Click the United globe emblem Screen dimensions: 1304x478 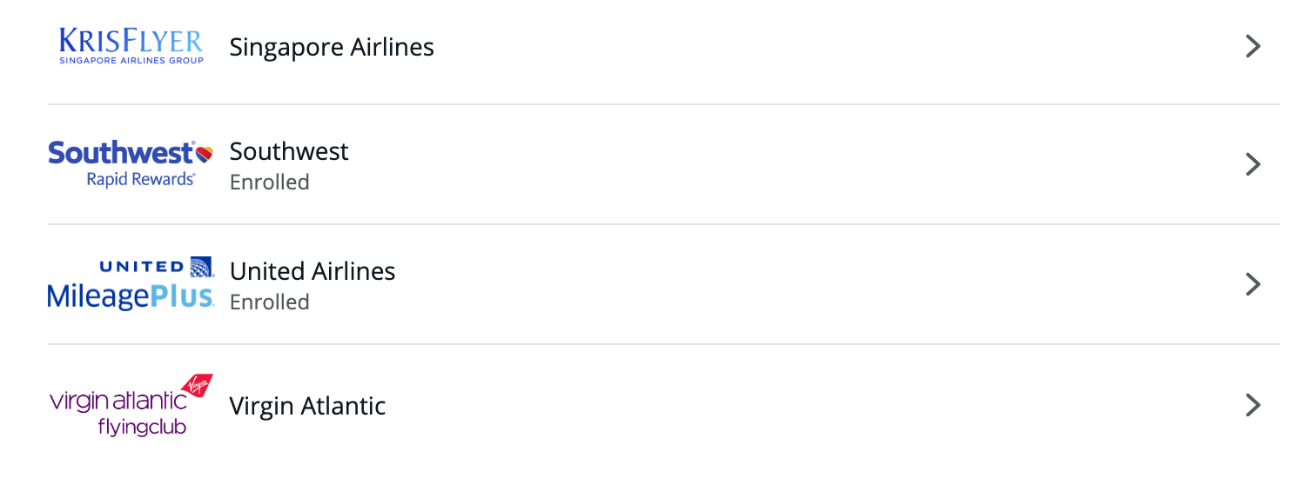(201, 267)
